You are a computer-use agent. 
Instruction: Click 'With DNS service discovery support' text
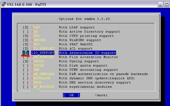pyautogui.click(x=95, y=82)
